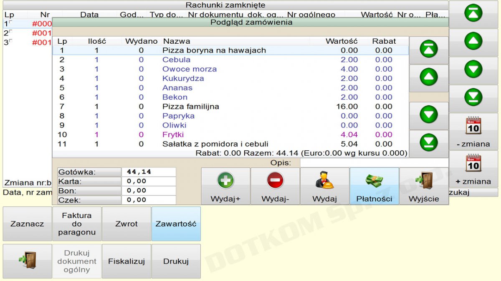This screenshot has height=281, width=501.
Task: Click the door exit icon at bottom left
Action: click(27, 260)
